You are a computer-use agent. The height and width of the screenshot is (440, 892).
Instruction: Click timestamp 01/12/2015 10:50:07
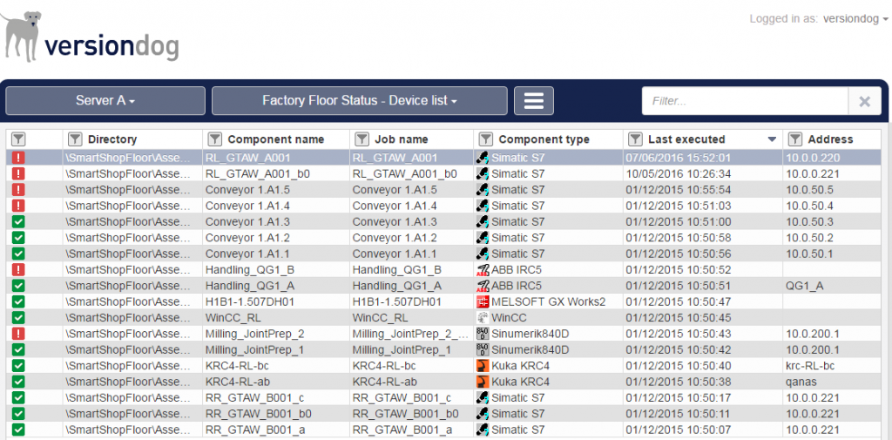[678, 430]
